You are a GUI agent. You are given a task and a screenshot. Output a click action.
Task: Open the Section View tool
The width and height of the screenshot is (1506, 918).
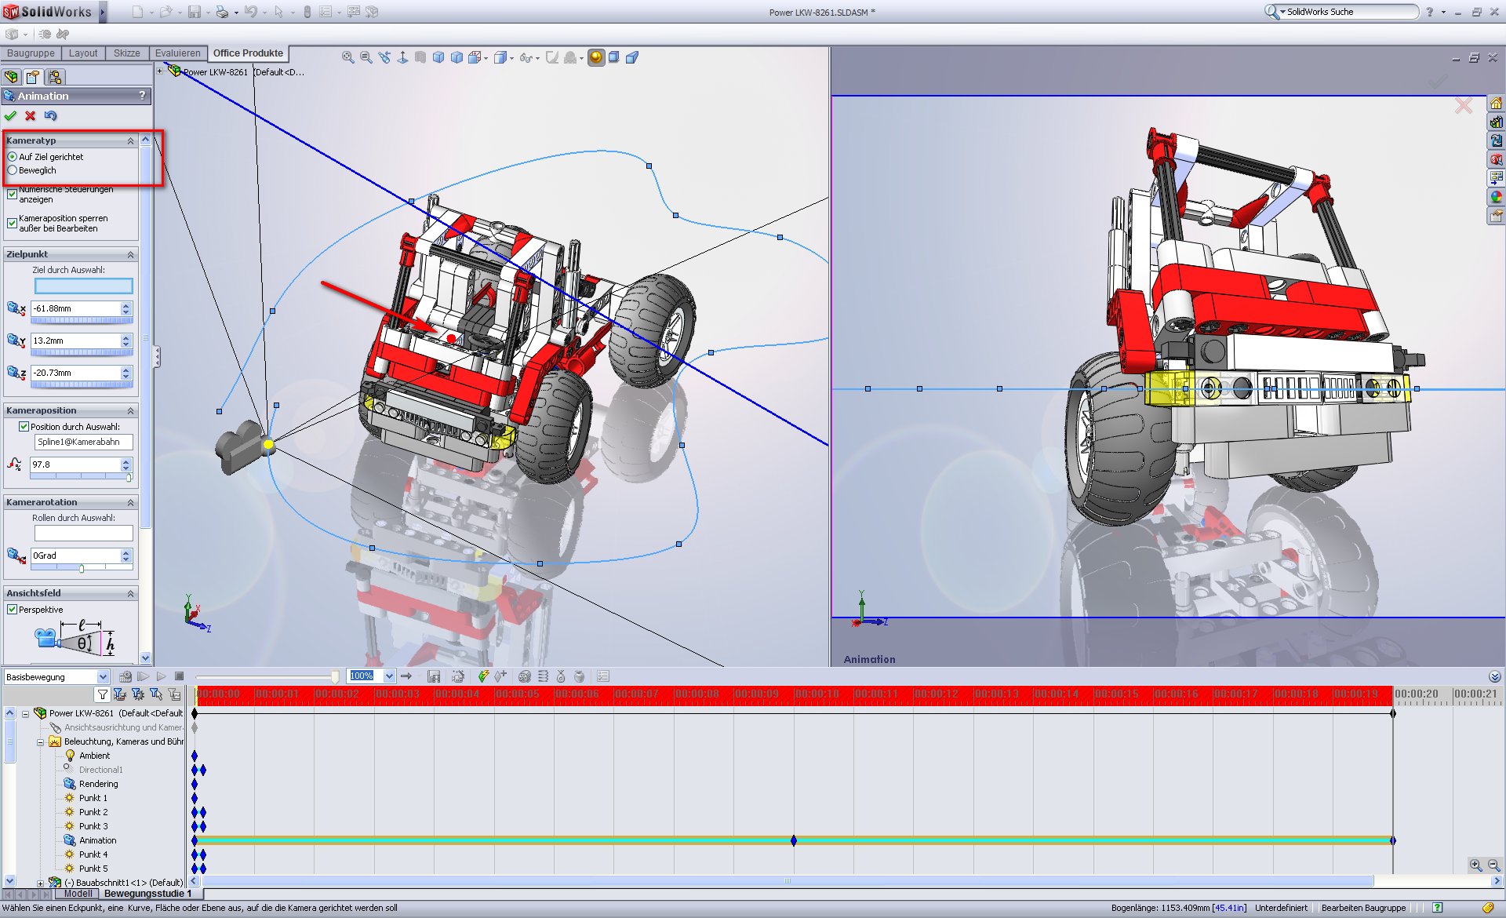[x=420, y=57]
